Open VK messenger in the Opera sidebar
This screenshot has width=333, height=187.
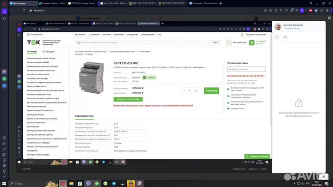[x=4, y=86]
